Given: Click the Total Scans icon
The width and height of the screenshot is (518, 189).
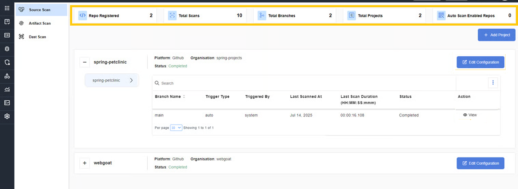Looking at the screenshot, I should [x=172, y=15].
